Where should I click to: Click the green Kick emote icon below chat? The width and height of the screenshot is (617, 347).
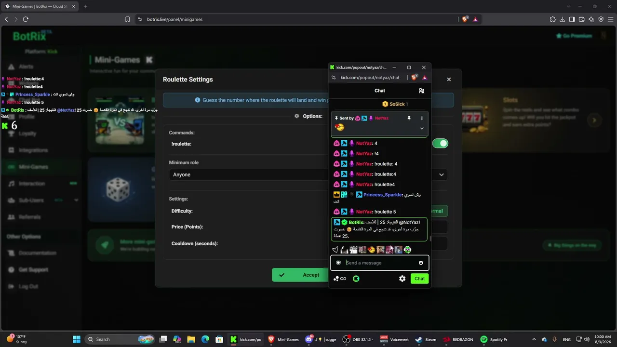pos(356,279)
